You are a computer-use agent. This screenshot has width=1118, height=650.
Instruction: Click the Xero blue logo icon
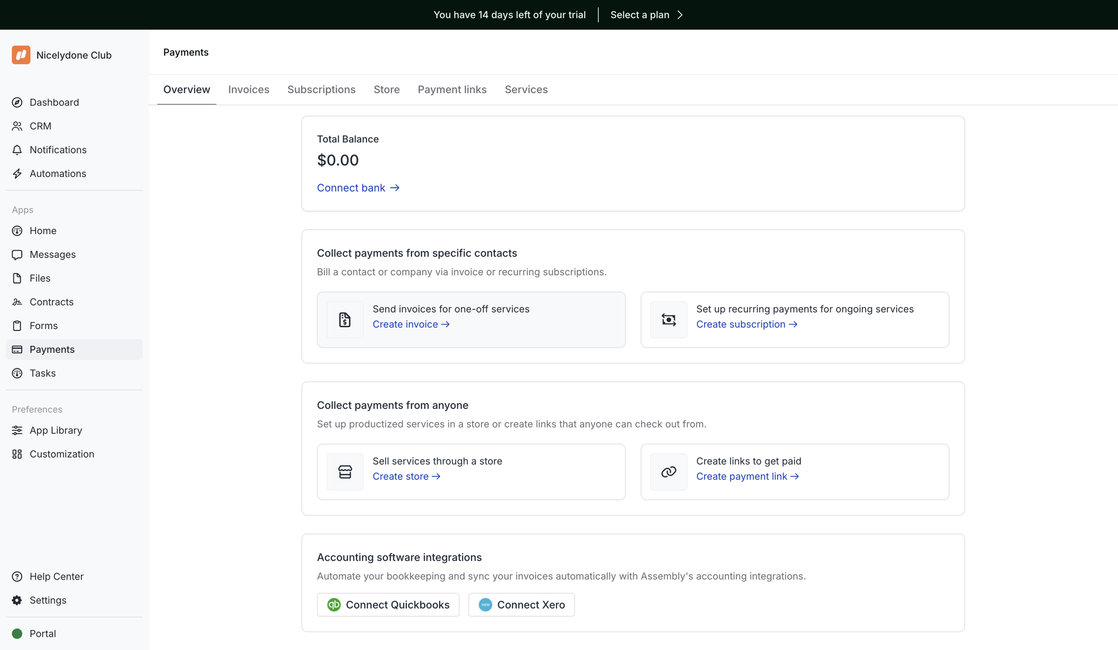pos(485,605)
